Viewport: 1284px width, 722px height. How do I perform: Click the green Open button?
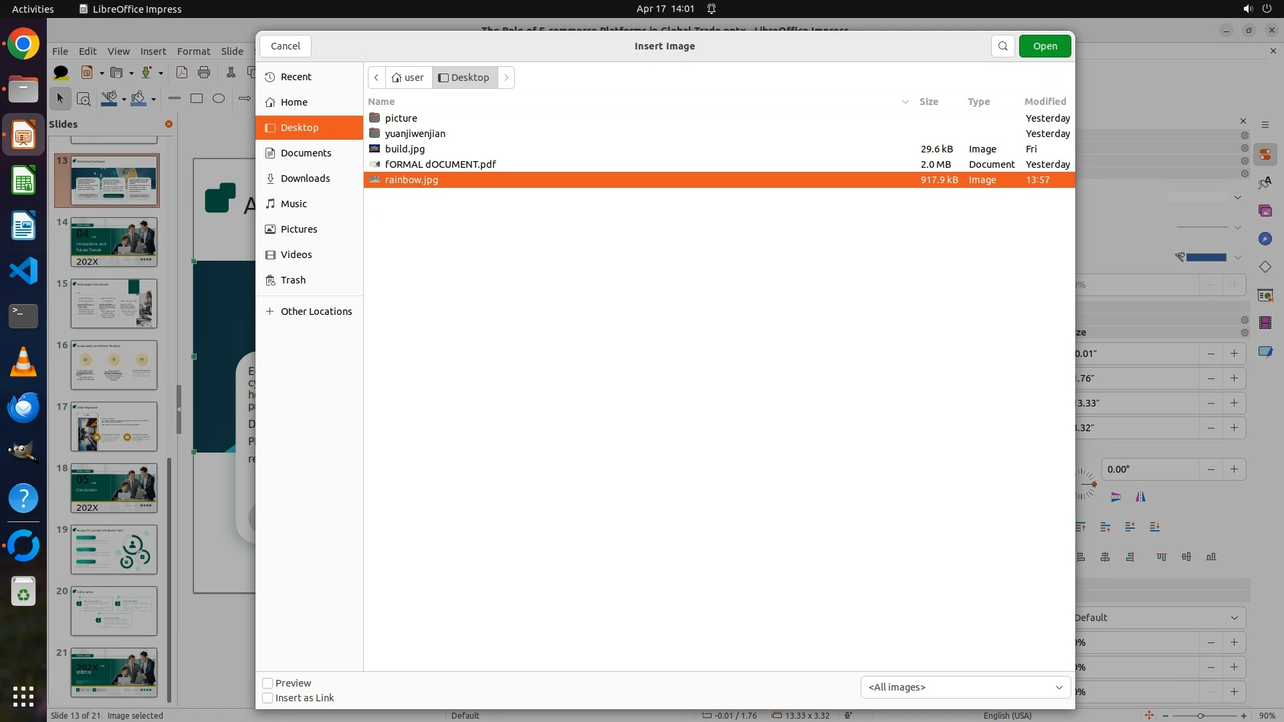click(1045, 46)
